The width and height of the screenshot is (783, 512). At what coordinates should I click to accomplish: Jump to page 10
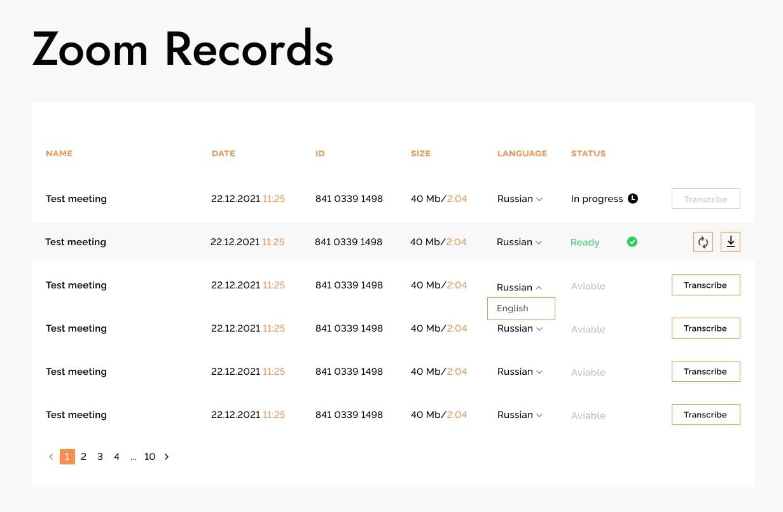(x=149, y=457)
